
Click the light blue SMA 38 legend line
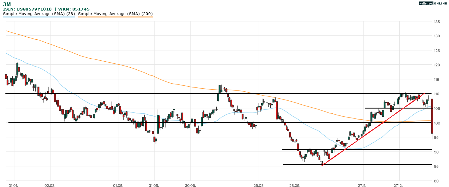pyautogui.click(x=39, y=17)
